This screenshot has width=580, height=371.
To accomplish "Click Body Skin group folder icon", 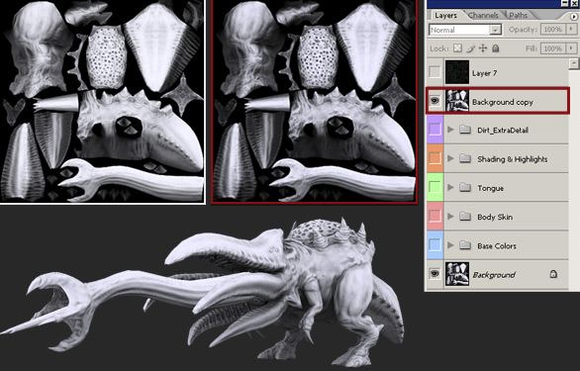I will [465, 217].
